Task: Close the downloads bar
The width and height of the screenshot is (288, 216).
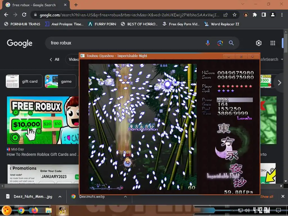Action: (x=283, y=197)
